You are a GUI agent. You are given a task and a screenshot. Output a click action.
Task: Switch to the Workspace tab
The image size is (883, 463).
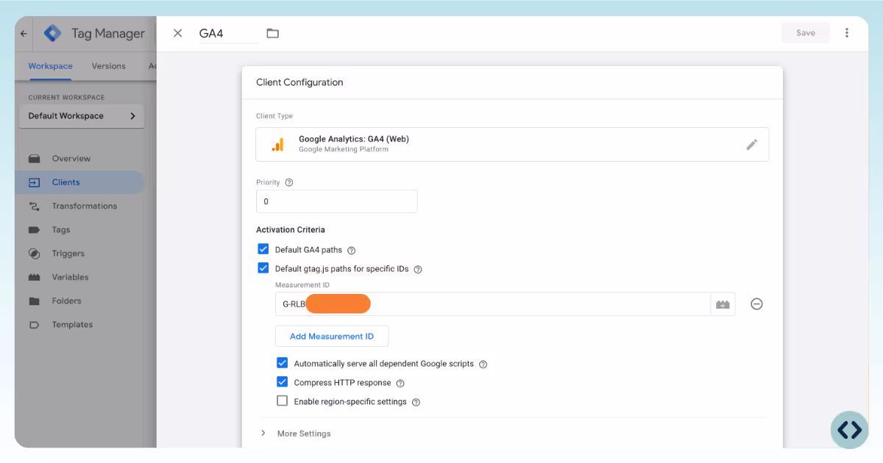(50, 66)
